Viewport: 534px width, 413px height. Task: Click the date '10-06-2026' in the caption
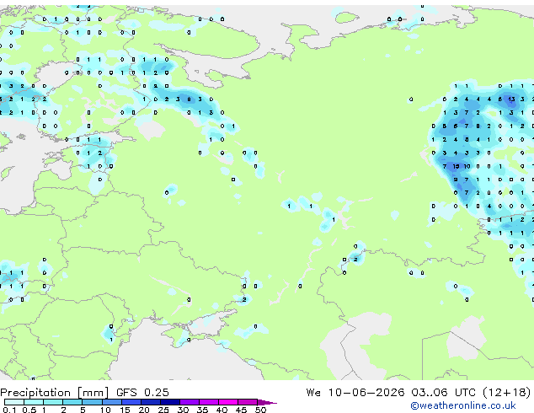[x=366, y=393]
